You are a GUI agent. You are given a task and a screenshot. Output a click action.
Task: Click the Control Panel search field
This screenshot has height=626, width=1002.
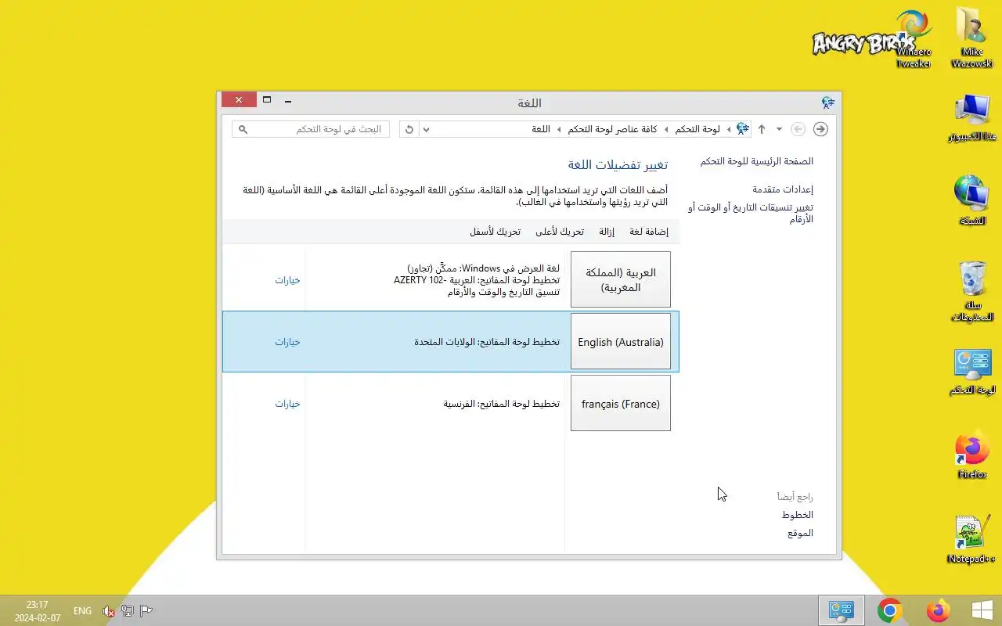[x=311, y=129]
